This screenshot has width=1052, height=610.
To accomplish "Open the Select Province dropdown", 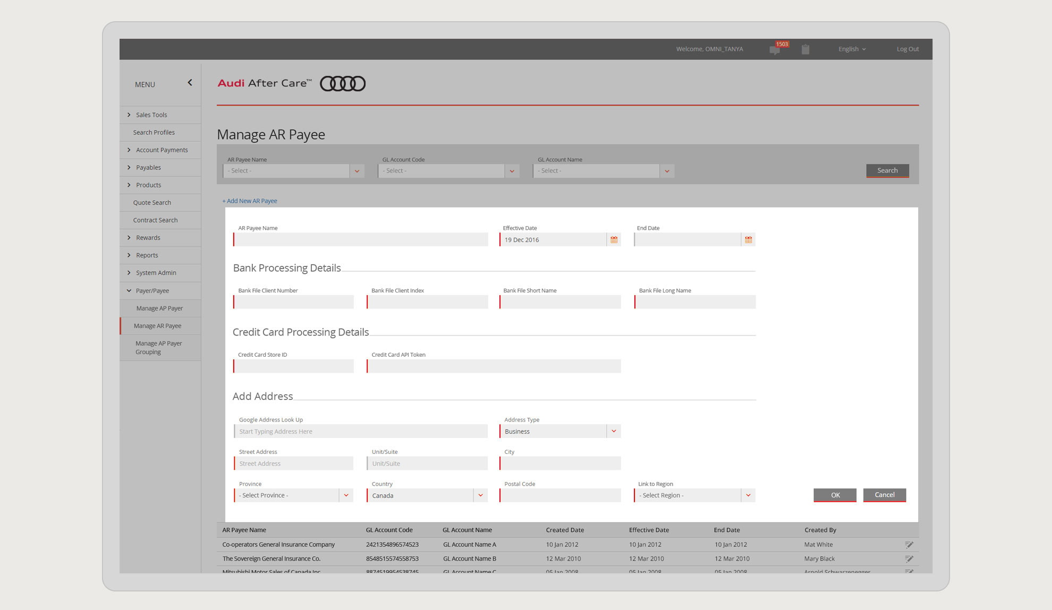I will pos(293,495).
